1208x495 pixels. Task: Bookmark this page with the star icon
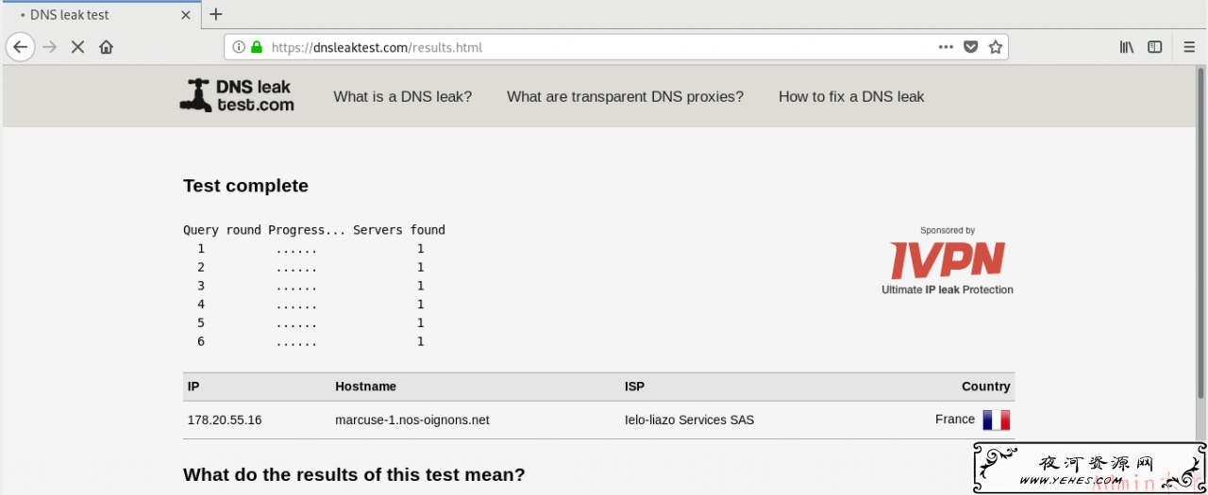(995, 46)
